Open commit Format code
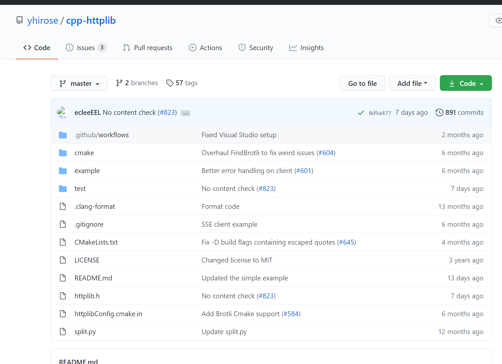 point(221,207)
